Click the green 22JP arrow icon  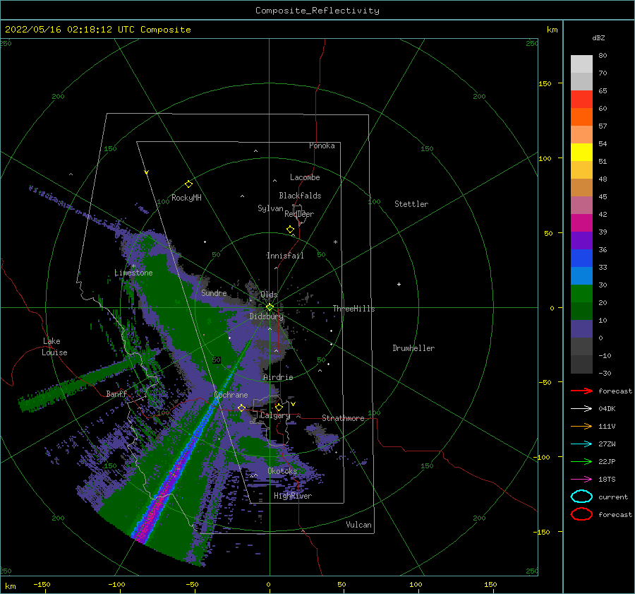click(x=581, y=461)
